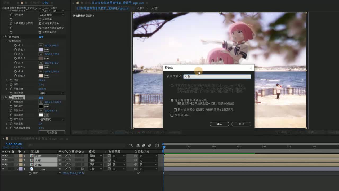Hide layer 1 人物2 with its eye icon
The image size is (339, 191).
[3, 156]
